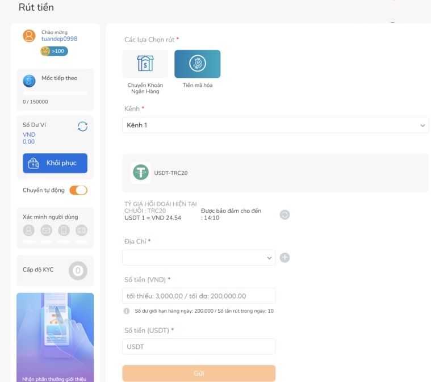Refresh the wallet balance
The image size is (431, 382).
tap(82, 127)
